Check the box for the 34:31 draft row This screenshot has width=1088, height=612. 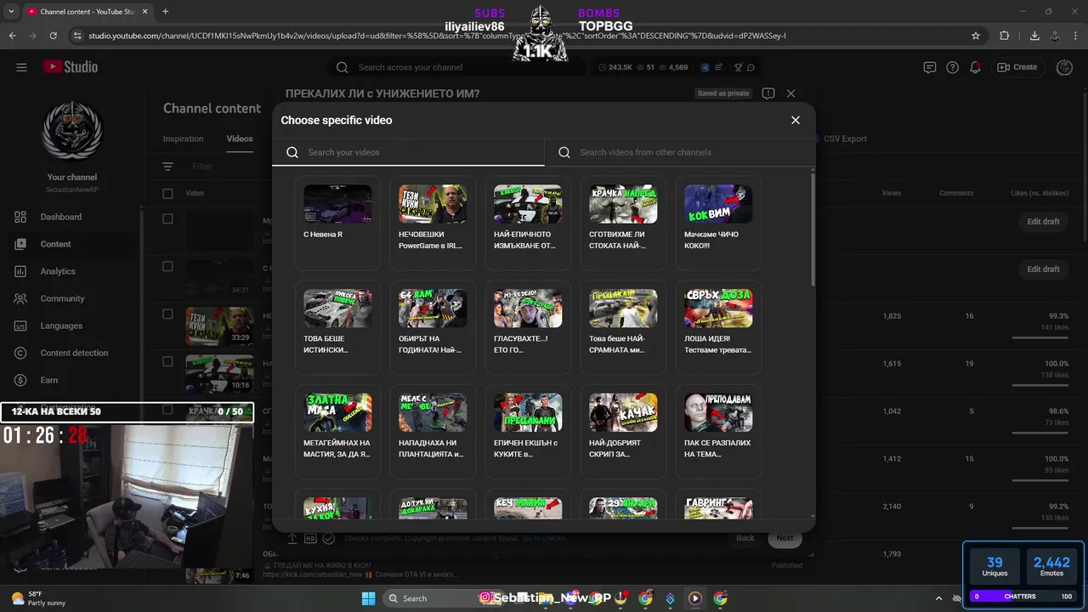point(167,266)
